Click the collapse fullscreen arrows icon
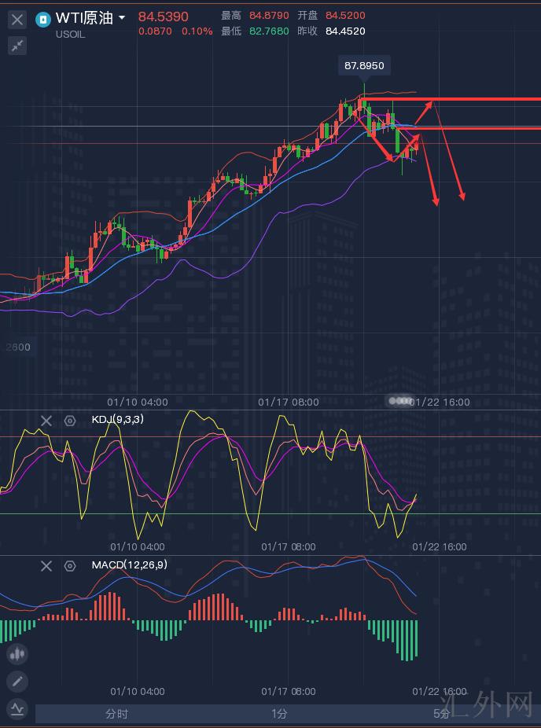Viewport: 541px width, 728px height. 17,46
